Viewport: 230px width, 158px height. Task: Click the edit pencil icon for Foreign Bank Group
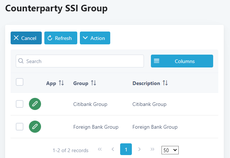[x=35, y=127]
